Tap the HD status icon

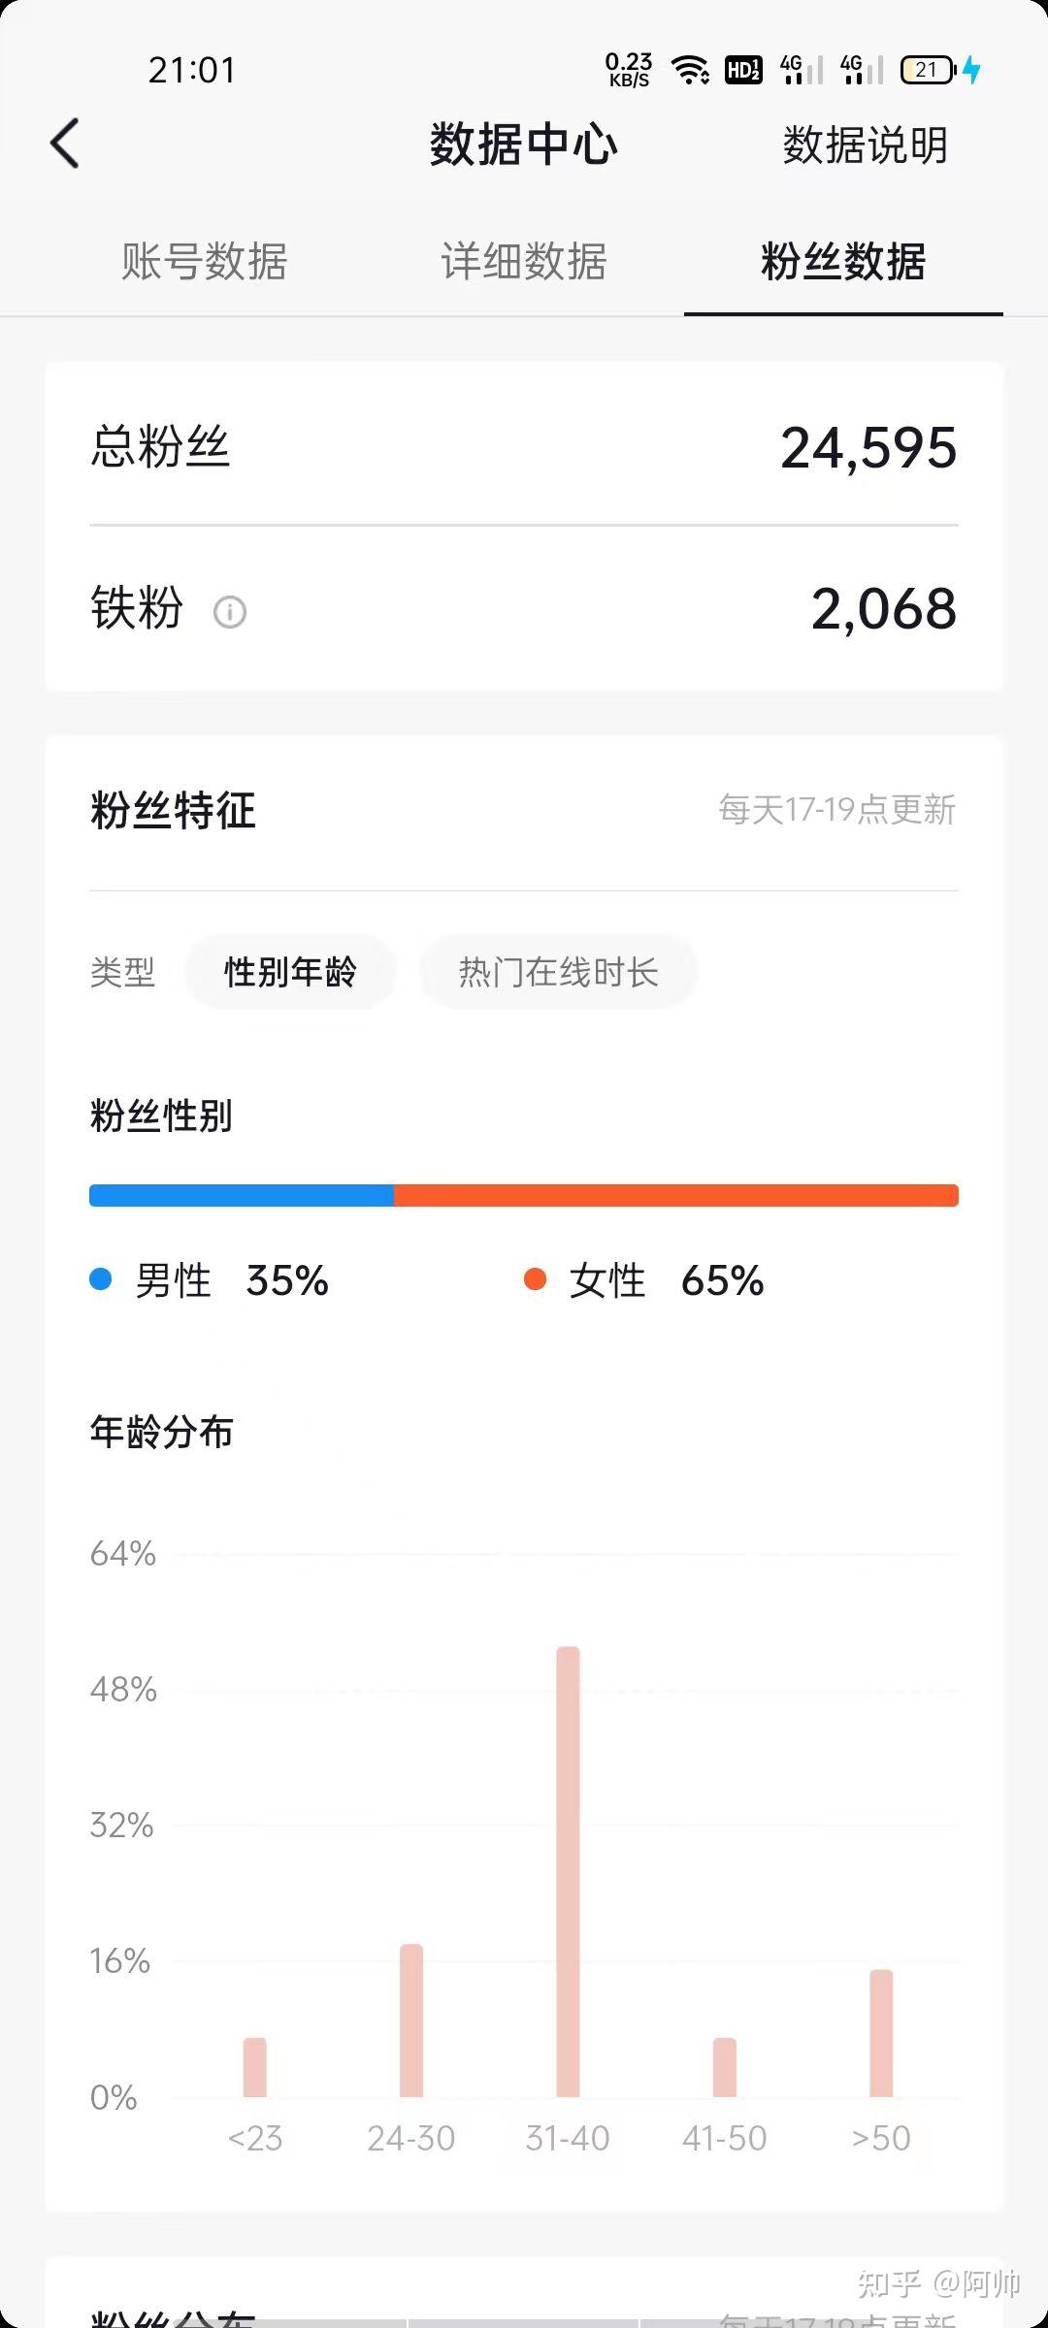pos(743,70)
